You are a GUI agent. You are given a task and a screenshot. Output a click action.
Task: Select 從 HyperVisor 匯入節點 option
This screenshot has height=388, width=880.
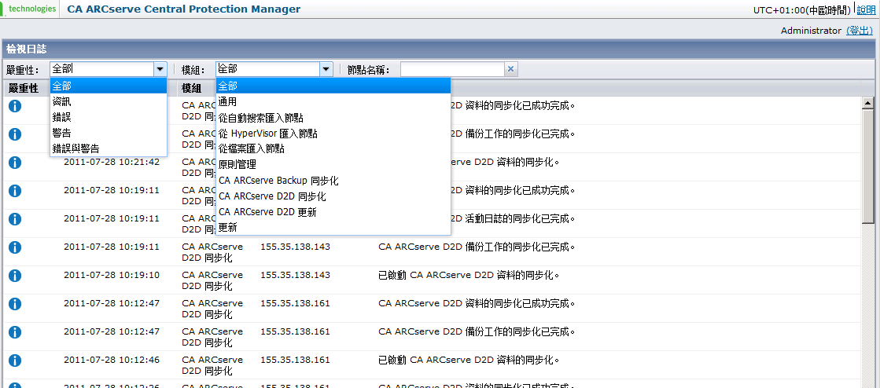333,134
